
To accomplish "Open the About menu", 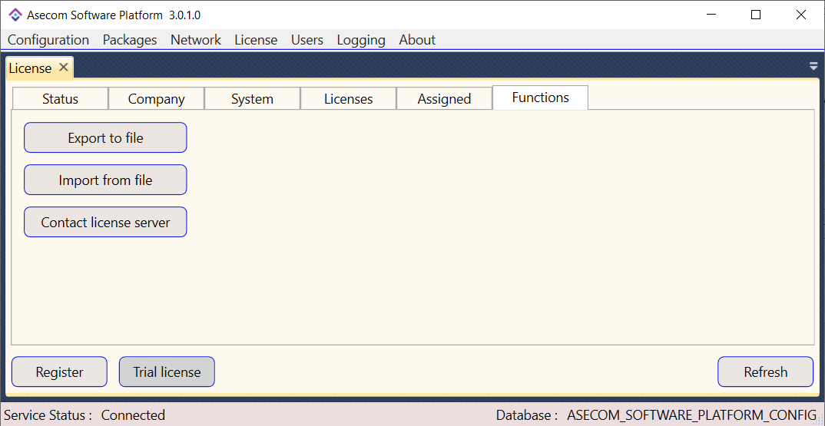I will tap(417, 40).
